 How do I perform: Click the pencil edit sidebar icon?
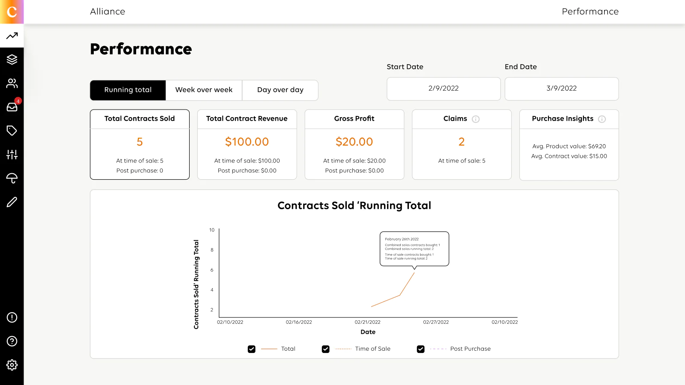click(x=12, y=202)
